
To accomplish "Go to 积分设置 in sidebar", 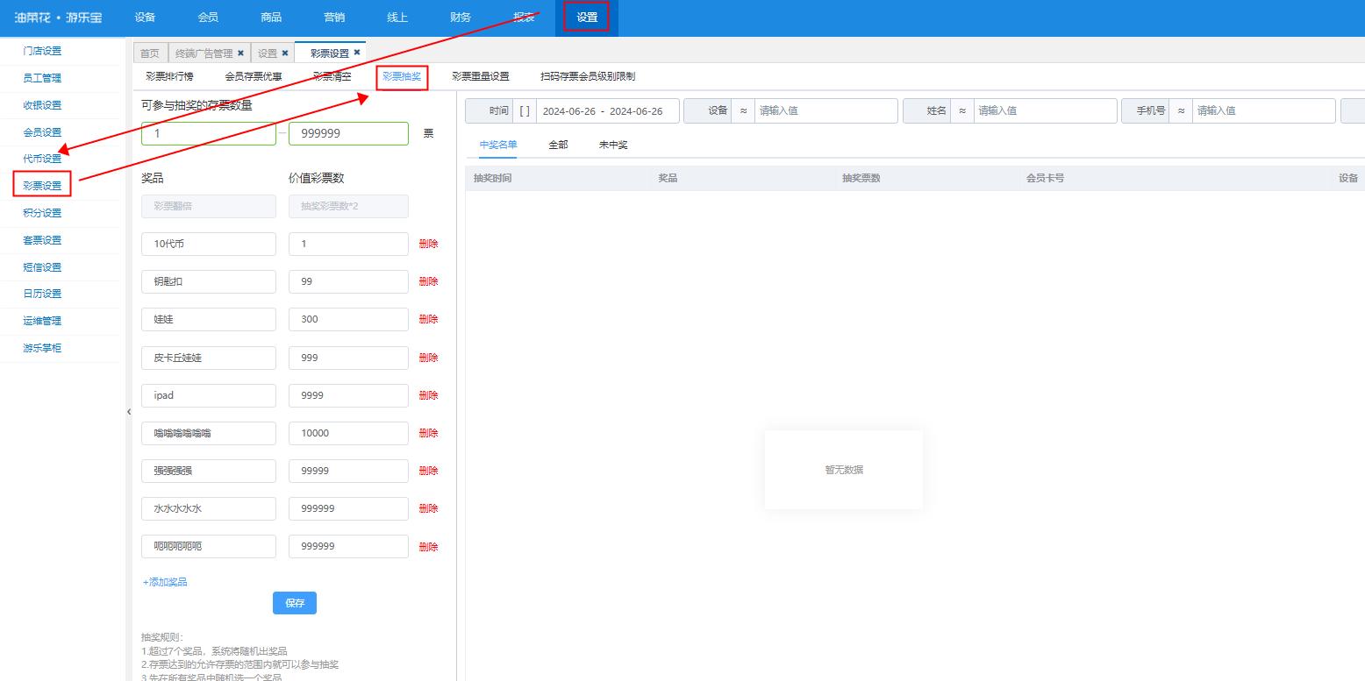I will pos(42,213).
